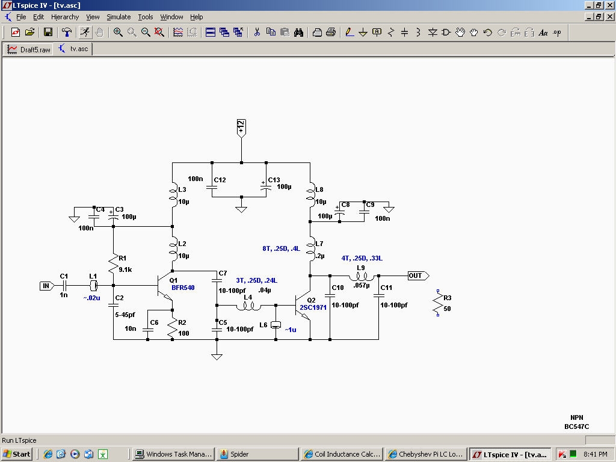Image resolution: width=616 pixels, height=462 pixels.
Task: Run the simulation with the running man icon
Action: [x=85, y=32]
